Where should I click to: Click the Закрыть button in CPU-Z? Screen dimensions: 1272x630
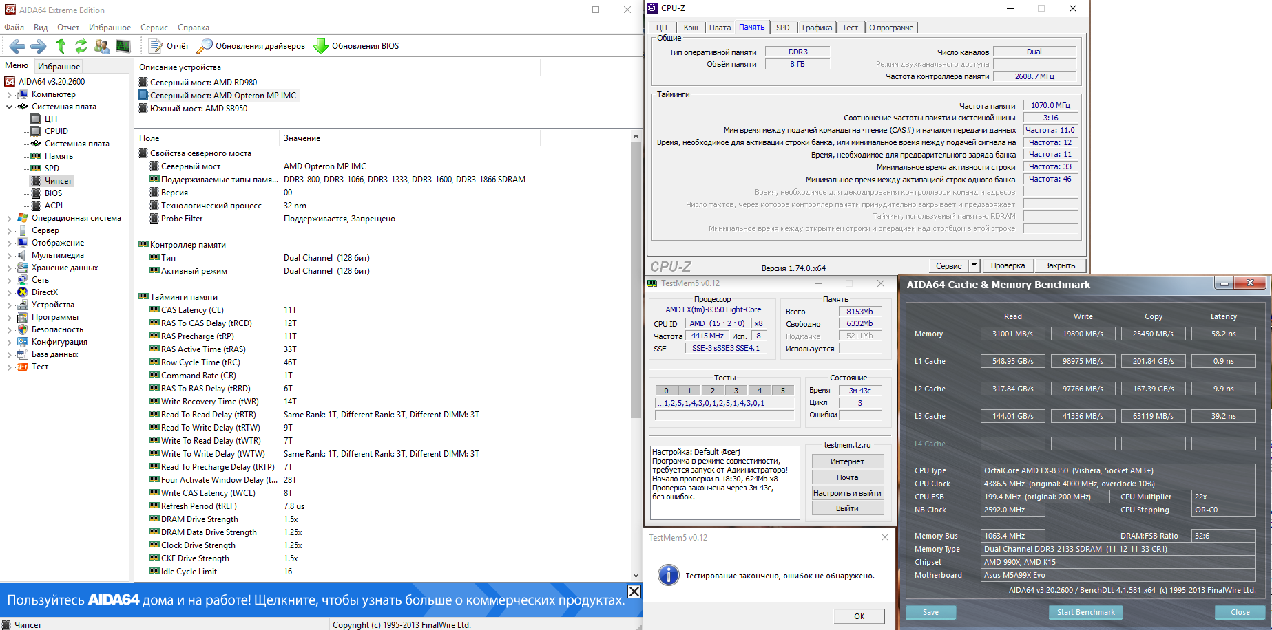coord(1060,265)
